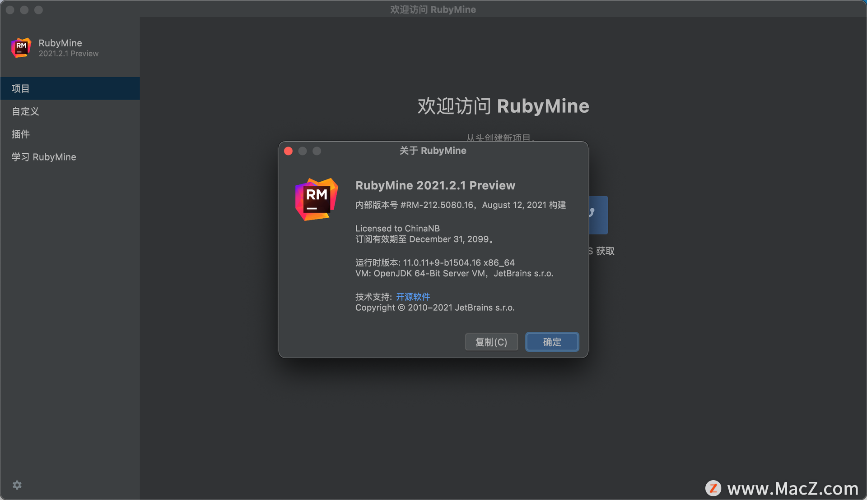Click the 关于 RubyMine dialog title
Image resolution: width=867 pixels, height=500 pixels.
click(433, 151)
